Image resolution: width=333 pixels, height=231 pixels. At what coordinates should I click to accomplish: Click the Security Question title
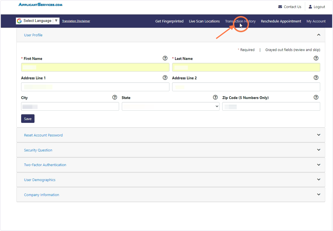click(38, 150)
